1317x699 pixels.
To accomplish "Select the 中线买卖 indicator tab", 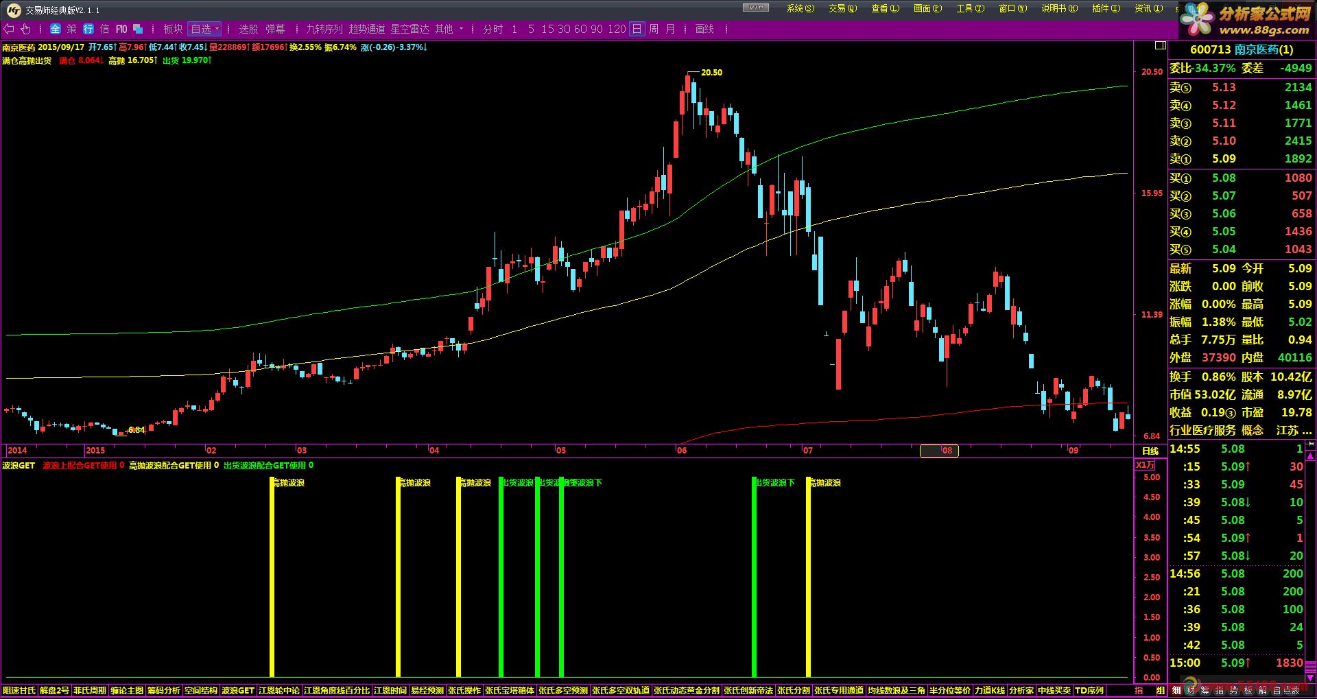I will coord(1054,690).
